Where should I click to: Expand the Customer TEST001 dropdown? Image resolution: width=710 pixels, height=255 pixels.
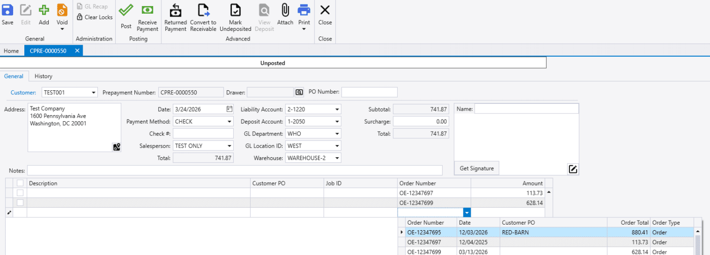coord(93,93)
